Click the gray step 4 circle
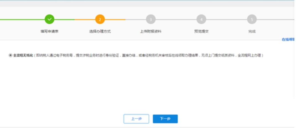The image size is (296, 128). pos(201,20)
